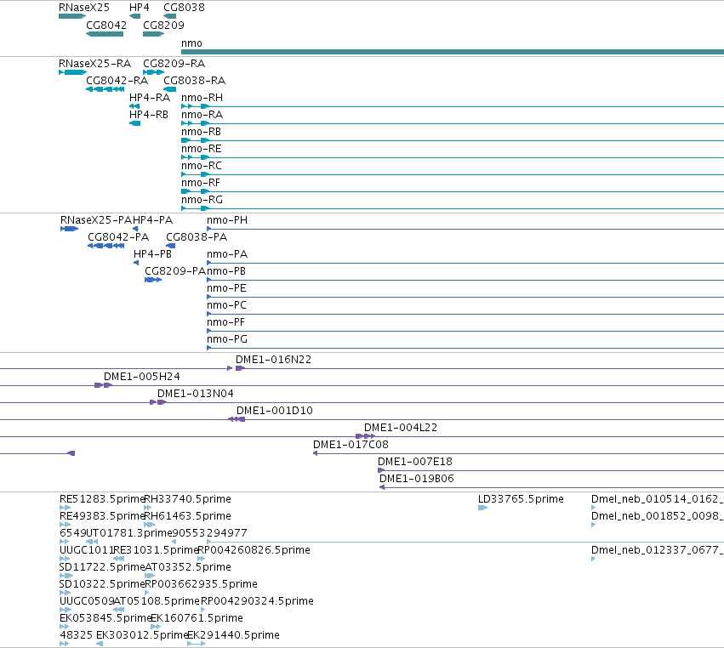The image size is (724, 648).
Task: Select the nmo-RA transcript label
Action: (202, 115)
